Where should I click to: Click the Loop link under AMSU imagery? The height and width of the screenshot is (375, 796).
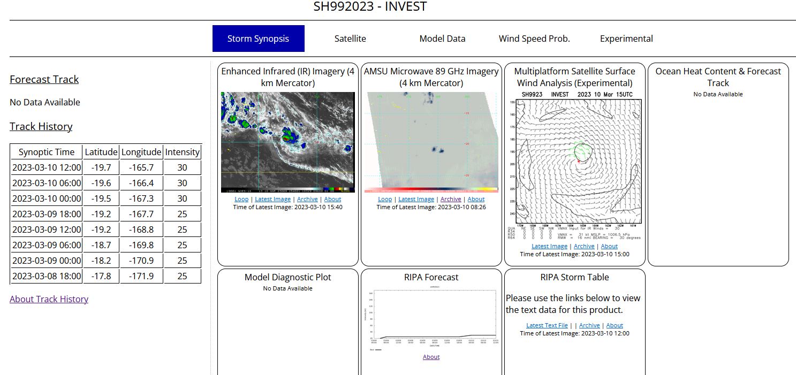point(385,199)
